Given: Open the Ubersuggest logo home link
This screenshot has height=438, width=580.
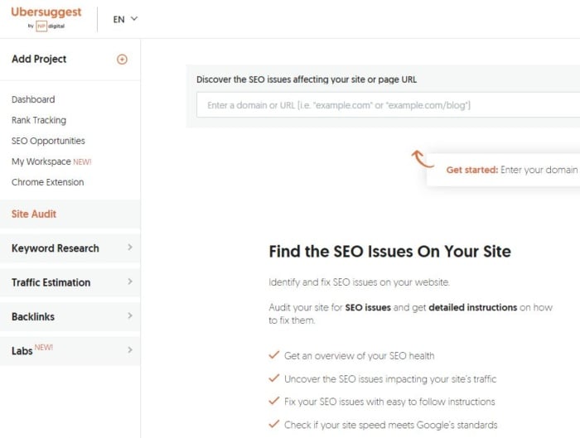Looking at the screenshot, I should (46, 12).
